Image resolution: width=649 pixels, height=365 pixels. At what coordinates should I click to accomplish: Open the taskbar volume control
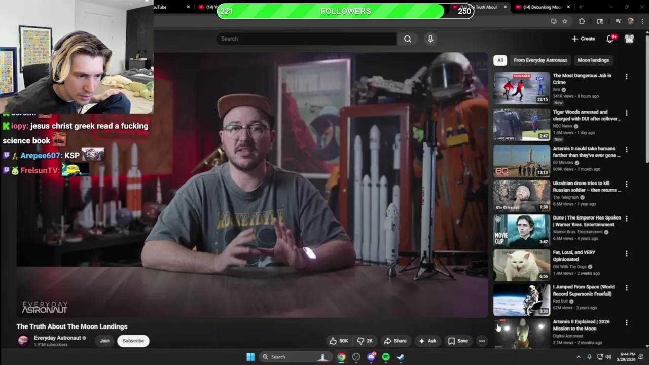608,357
